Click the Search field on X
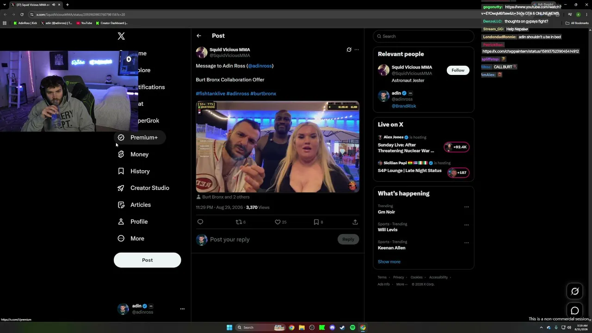The image size is (592, 333). pyautogui.click(x=423, y=36)
